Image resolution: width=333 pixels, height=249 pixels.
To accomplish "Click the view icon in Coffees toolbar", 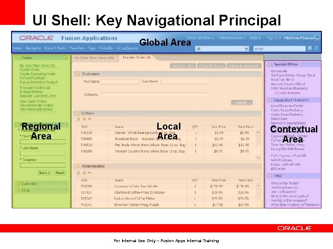I will pos(90,119).
